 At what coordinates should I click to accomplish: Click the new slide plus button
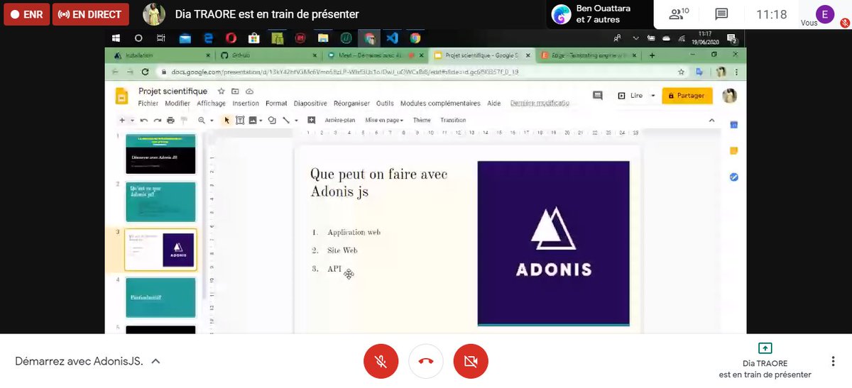[x=122, y=121]
